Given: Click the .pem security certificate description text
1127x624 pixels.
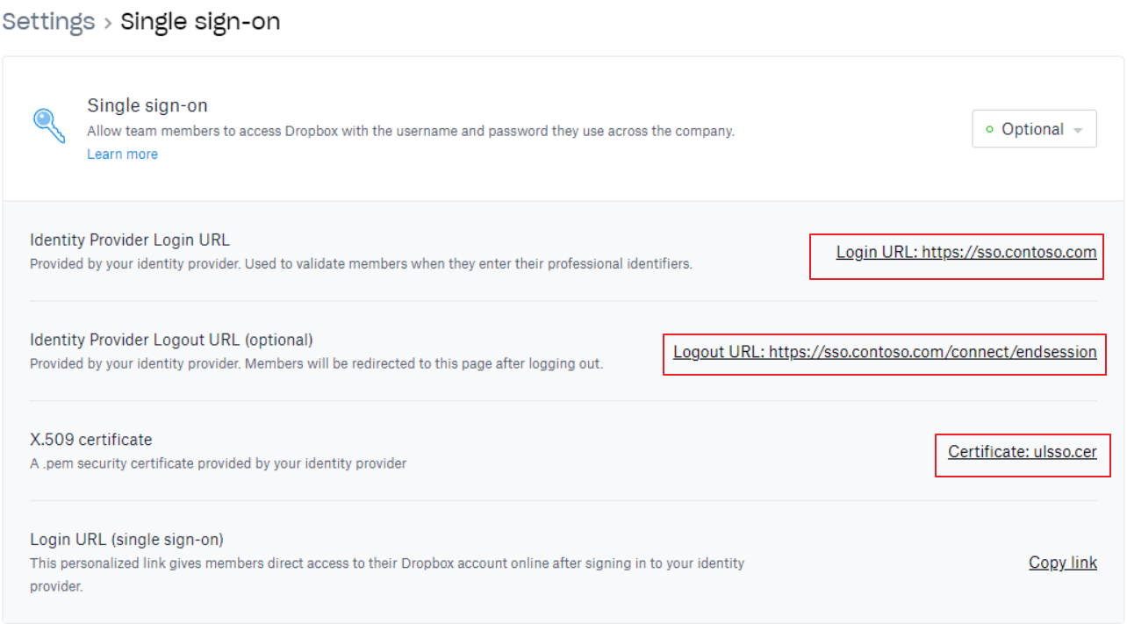Looking at the screenshot, I should 219,463.
